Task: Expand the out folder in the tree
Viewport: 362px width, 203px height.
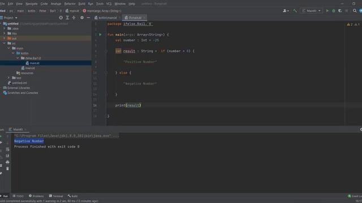Action: 4,38
